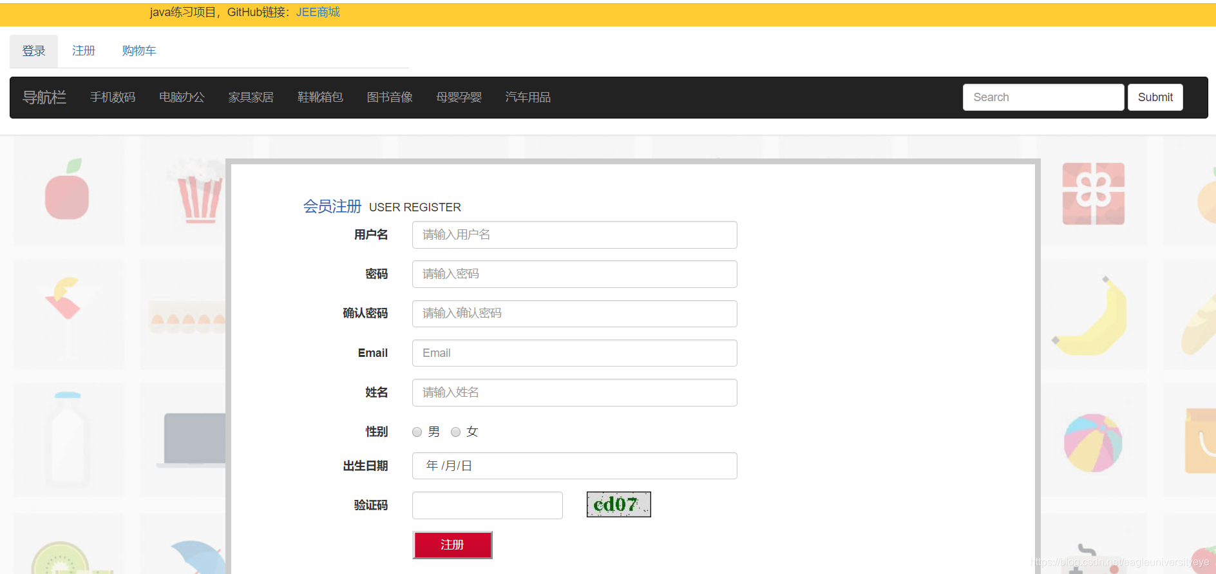Open the 电脑办公 category
Viewport: 1216px width, 574px height.
pos(182,97)
